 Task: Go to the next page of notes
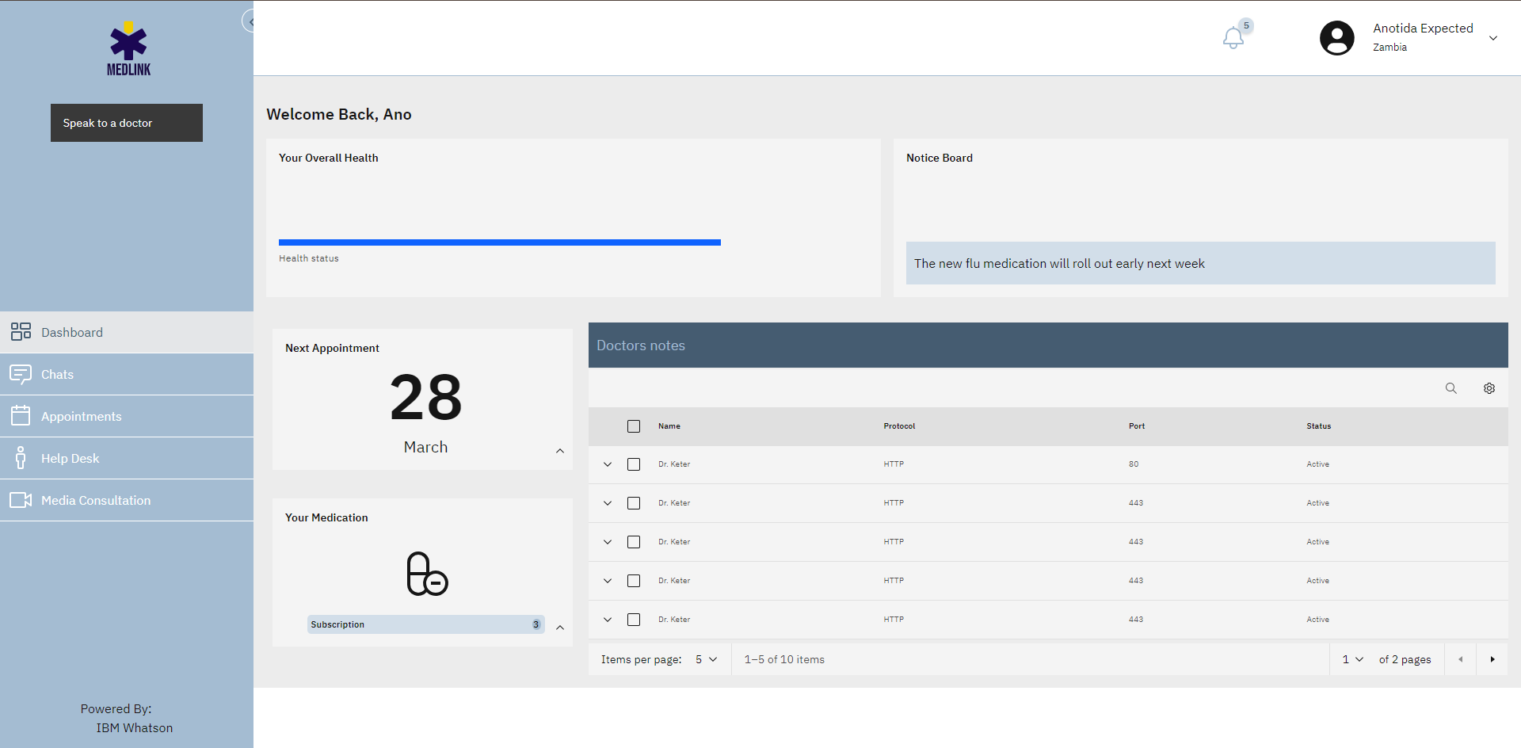[1492, 659]
